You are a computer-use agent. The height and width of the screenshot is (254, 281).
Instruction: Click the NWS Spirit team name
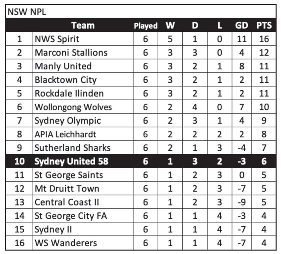coord(57,39)
